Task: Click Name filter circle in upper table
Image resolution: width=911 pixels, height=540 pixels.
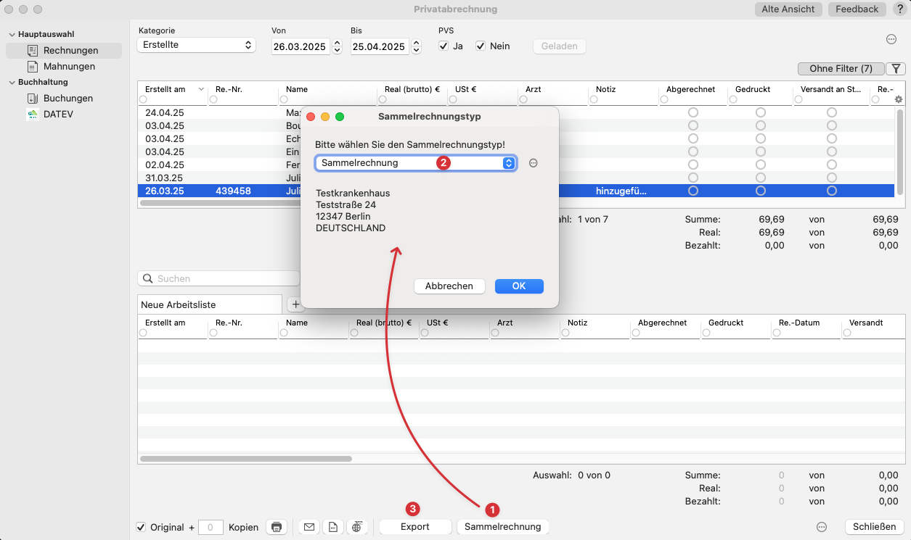Action: point(284,99)
